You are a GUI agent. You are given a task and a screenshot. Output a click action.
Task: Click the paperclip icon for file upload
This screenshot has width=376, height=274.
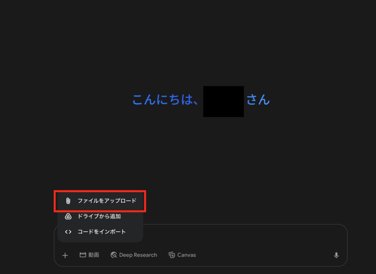click(x=68, y=201)
